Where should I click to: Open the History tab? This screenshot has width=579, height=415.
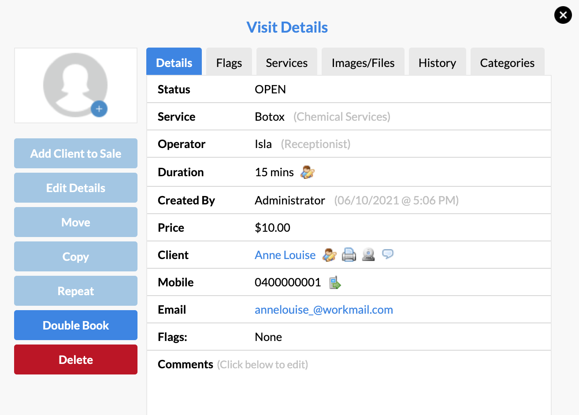coord(438,62)
